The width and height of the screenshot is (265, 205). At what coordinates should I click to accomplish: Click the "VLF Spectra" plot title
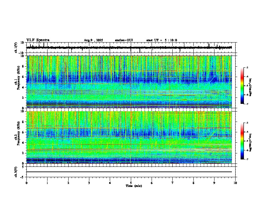click(38, 40)
